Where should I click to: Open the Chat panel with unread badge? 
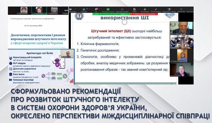point(95,9)
